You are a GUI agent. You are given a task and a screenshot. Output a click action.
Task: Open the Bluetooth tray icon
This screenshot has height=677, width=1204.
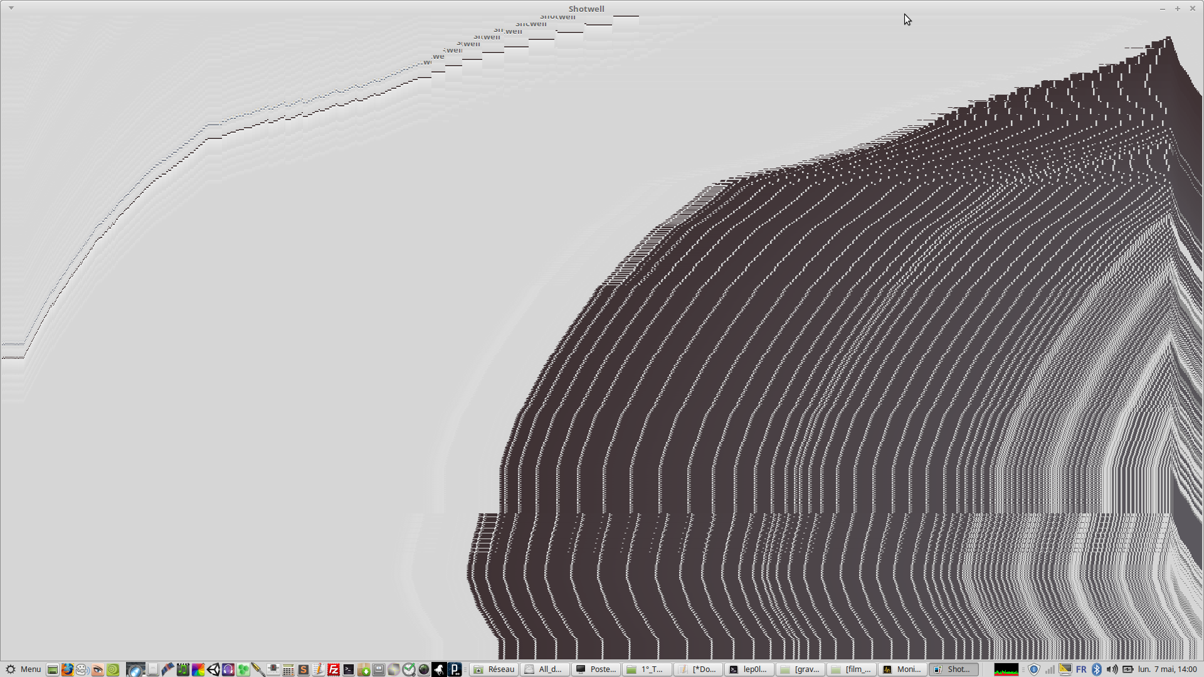1097,669
